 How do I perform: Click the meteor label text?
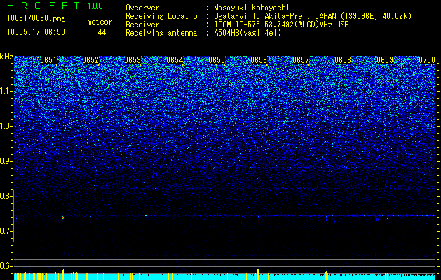[100, 22]
